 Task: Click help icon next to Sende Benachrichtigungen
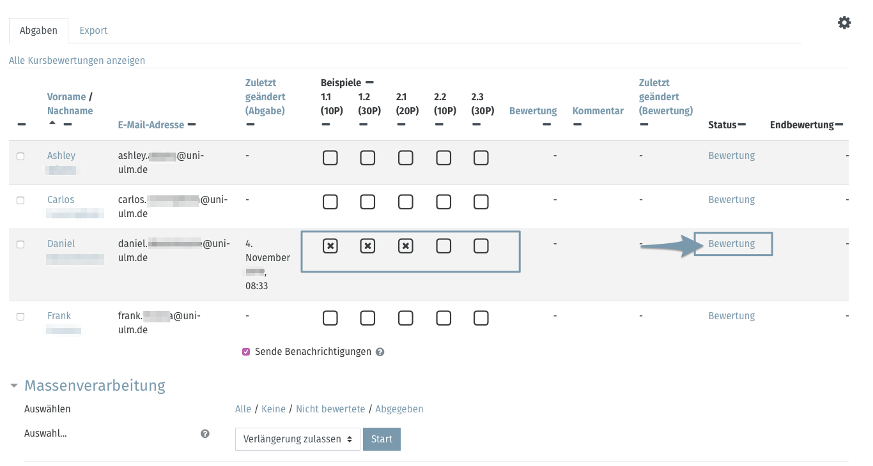(x=380, y=352)
